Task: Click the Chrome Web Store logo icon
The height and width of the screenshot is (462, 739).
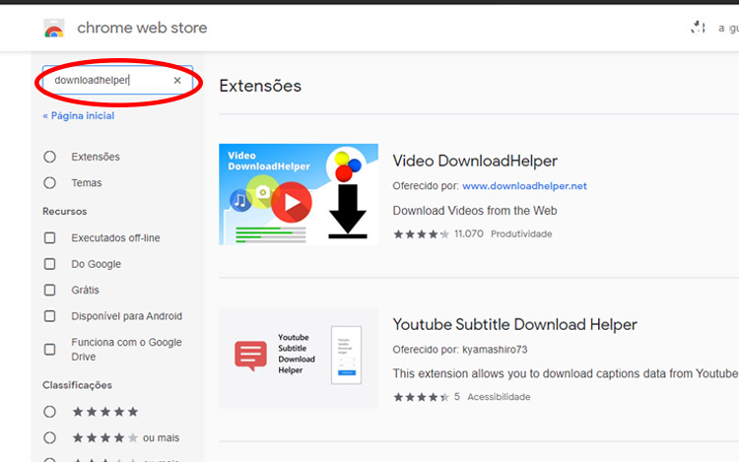Action: pos(54,29)
